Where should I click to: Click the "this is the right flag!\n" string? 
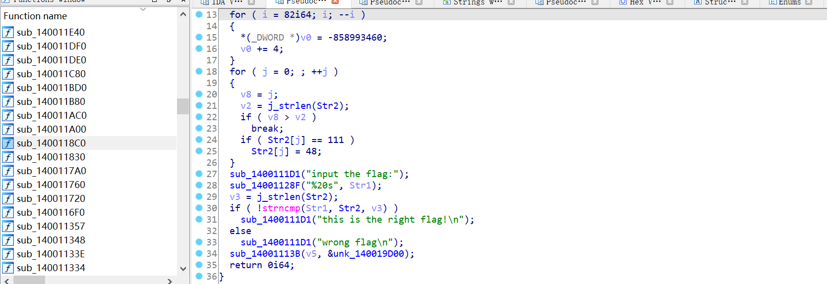click(391, 220)
